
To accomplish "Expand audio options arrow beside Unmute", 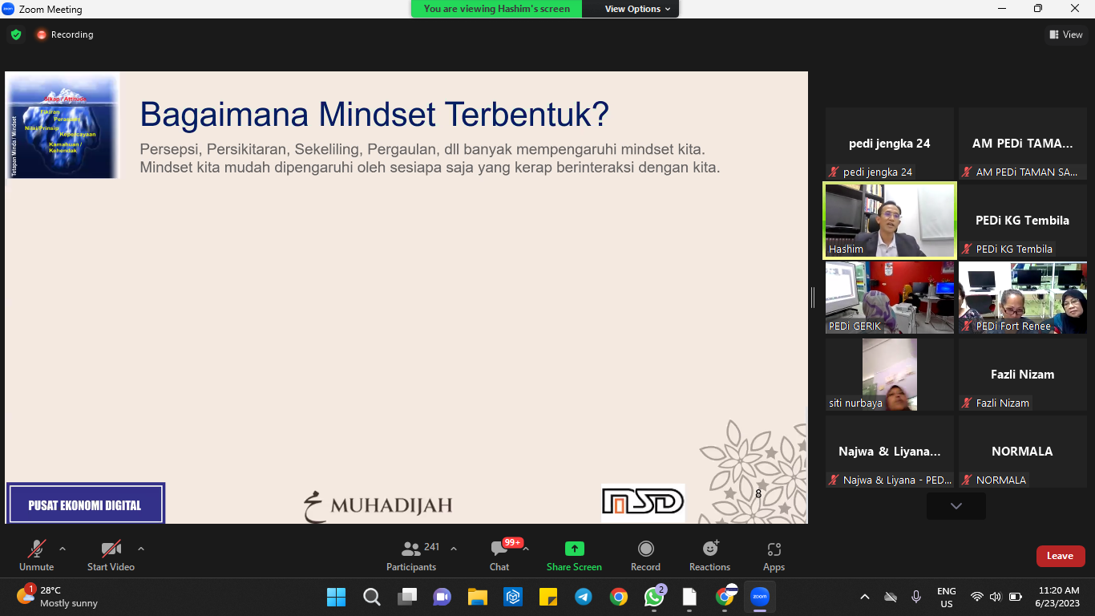I will pos(63,549).
